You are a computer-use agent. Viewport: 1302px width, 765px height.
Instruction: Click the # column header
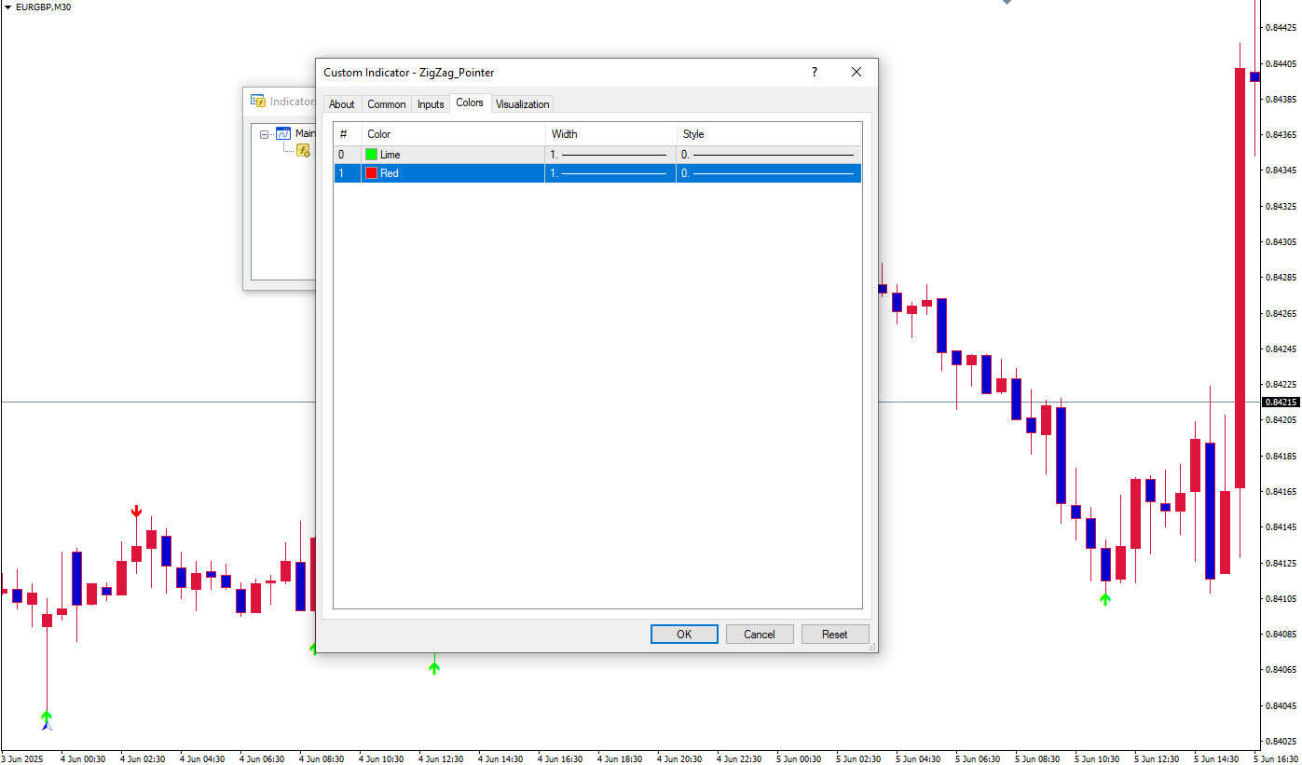pos(348,134)
